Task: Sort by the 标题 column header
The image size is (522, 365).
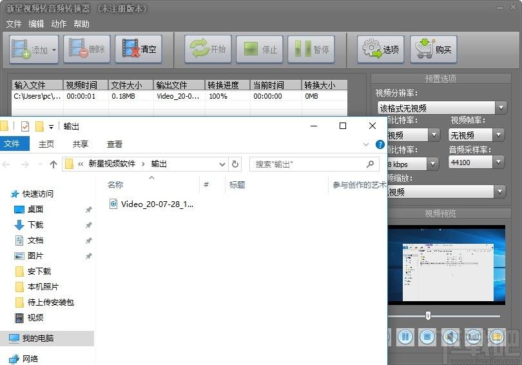Action: click(237, 185)
